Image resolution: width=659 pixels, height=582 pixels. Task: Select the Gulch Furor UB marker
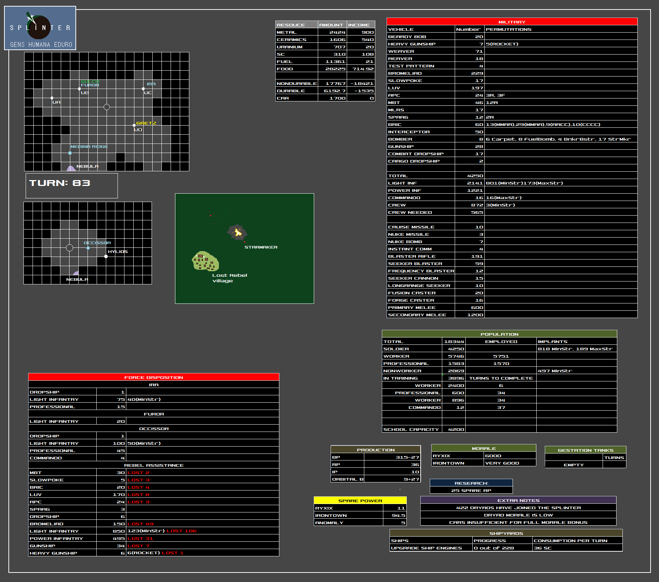(79, 89)
